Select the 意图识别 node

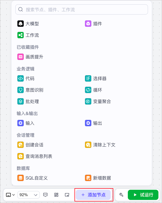(x=30, y=90)
